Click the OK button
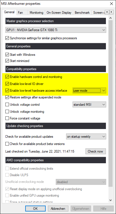This screenshot has height=214, width=116. [x=35, y=209]
